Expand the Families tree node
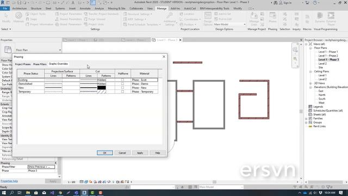 pos(306,119)
